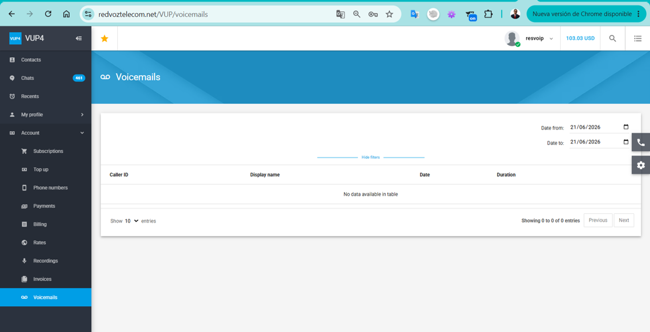Viewport: 650px width, 332px height.
Task: Open the floating settings gear button
Action: [641, 165]
